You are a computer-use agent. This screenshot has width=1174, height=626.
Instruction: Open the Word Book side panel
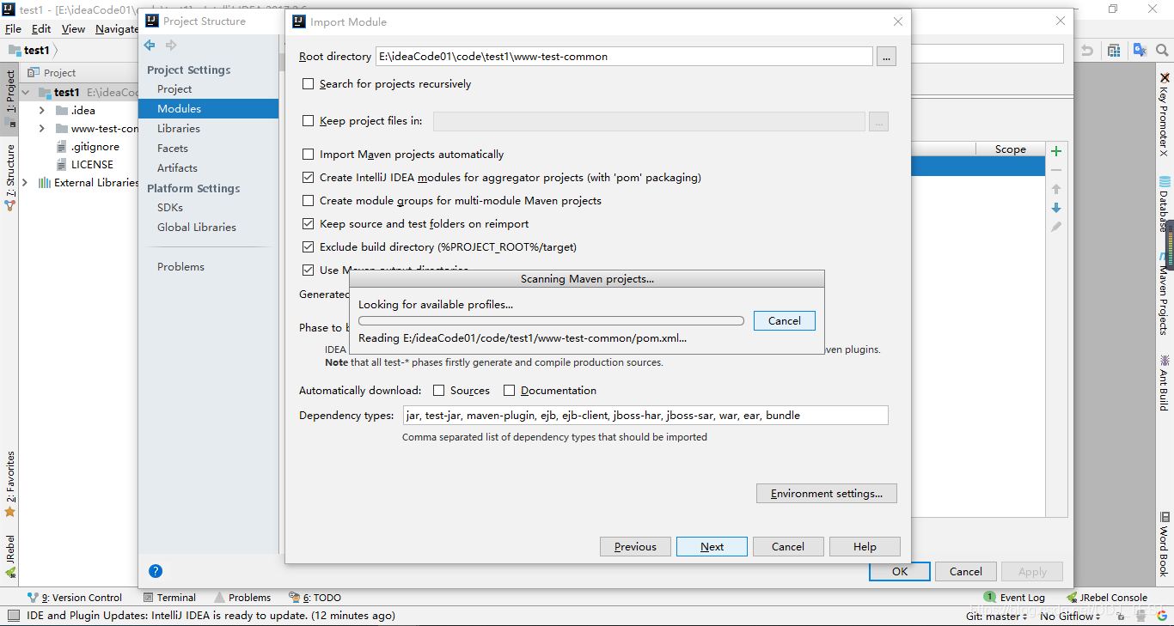[x=1165, y=544]
